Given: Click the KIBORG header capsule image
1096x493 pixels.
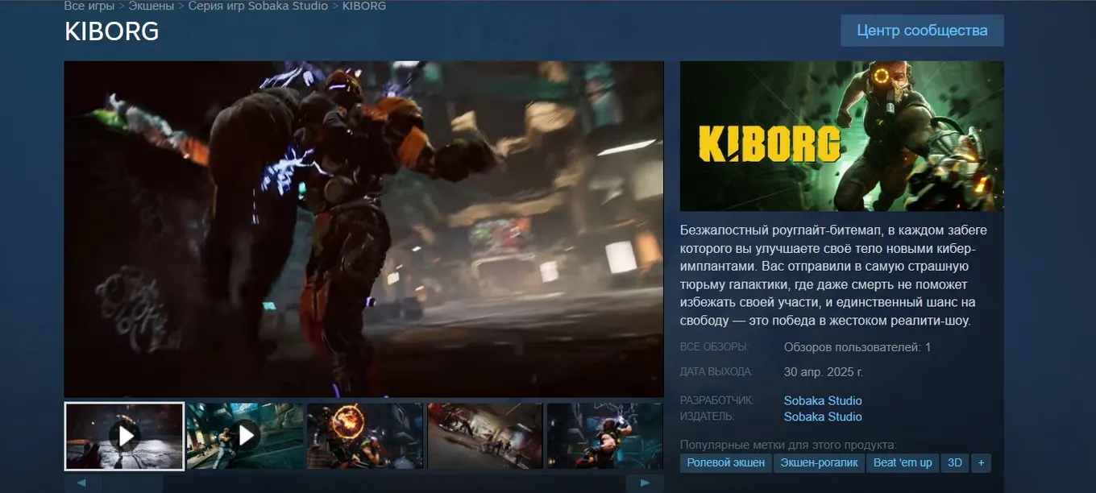Looking at the screenshot, I should click(842, 136).
